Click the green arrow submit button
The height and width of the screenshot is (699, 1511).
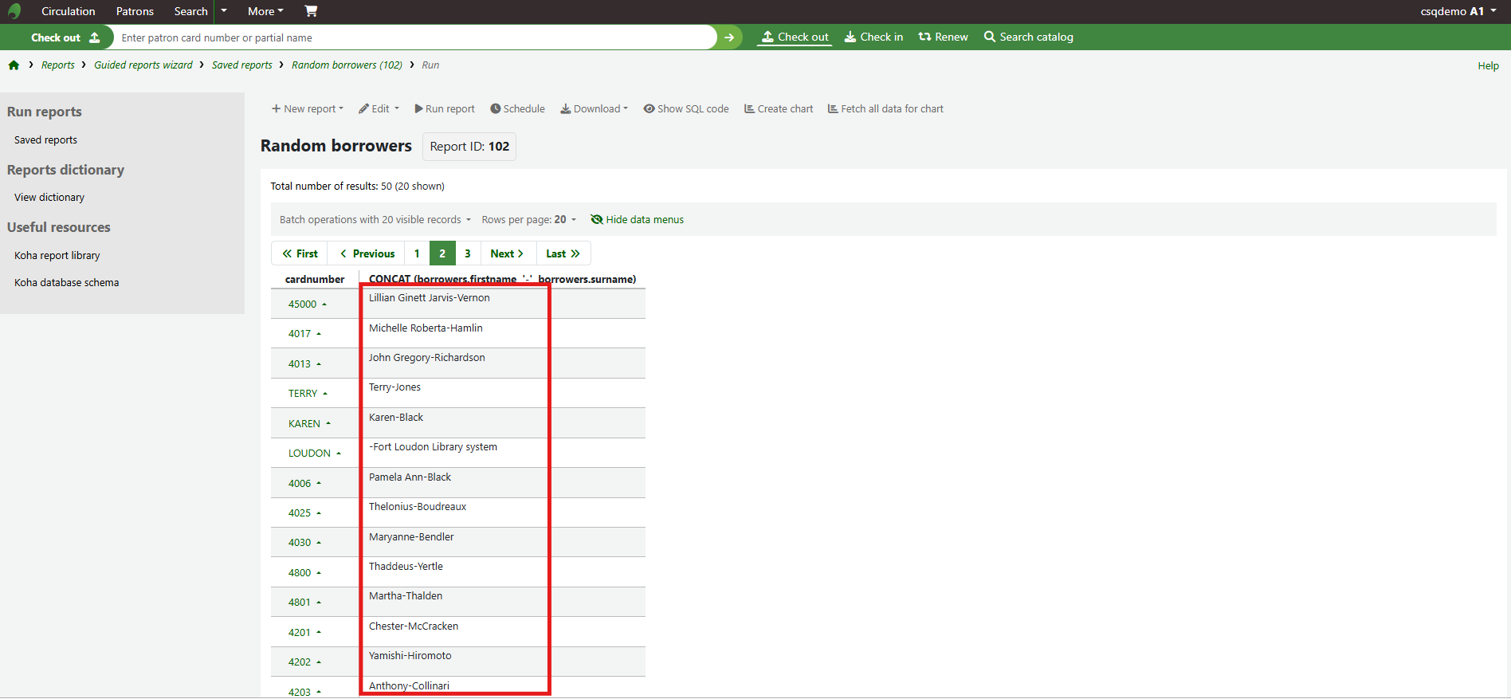pyautogui.click(x=728, y=37)
